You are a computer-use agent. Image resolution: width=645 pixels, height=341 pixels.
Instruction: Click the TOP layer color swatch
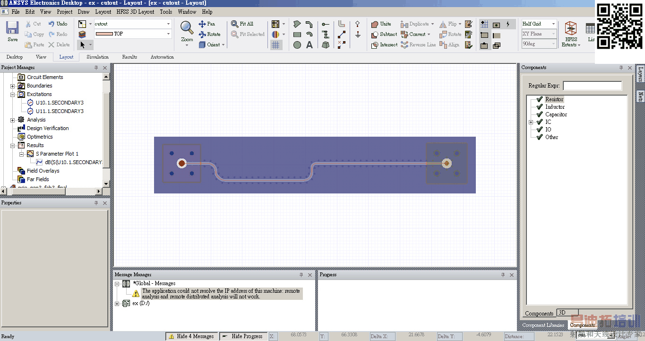pyautogui.click(x=104, y=34)
